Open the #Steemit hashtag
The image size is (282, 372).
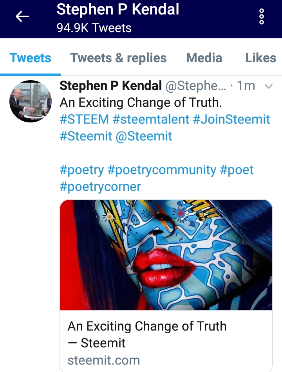(x=86, y=136)
